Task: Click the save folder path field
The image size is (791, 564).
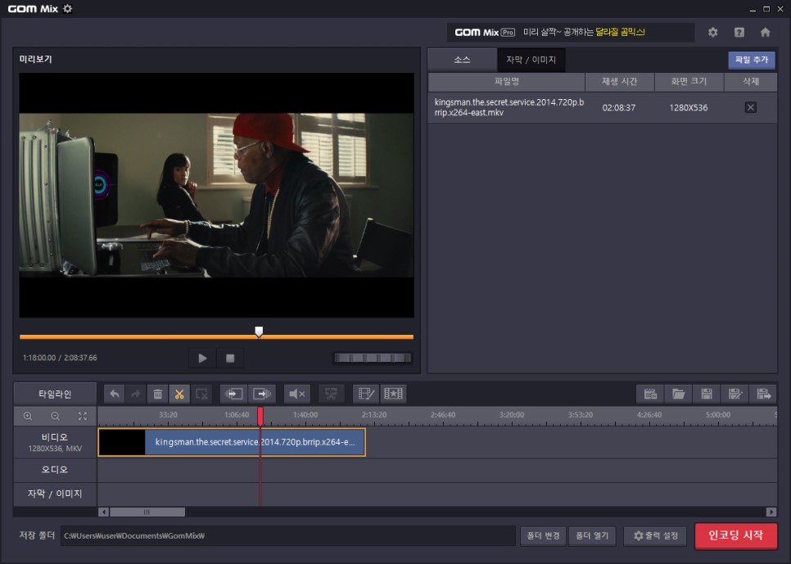Action: pyautogui.click(x=287, y=535)
